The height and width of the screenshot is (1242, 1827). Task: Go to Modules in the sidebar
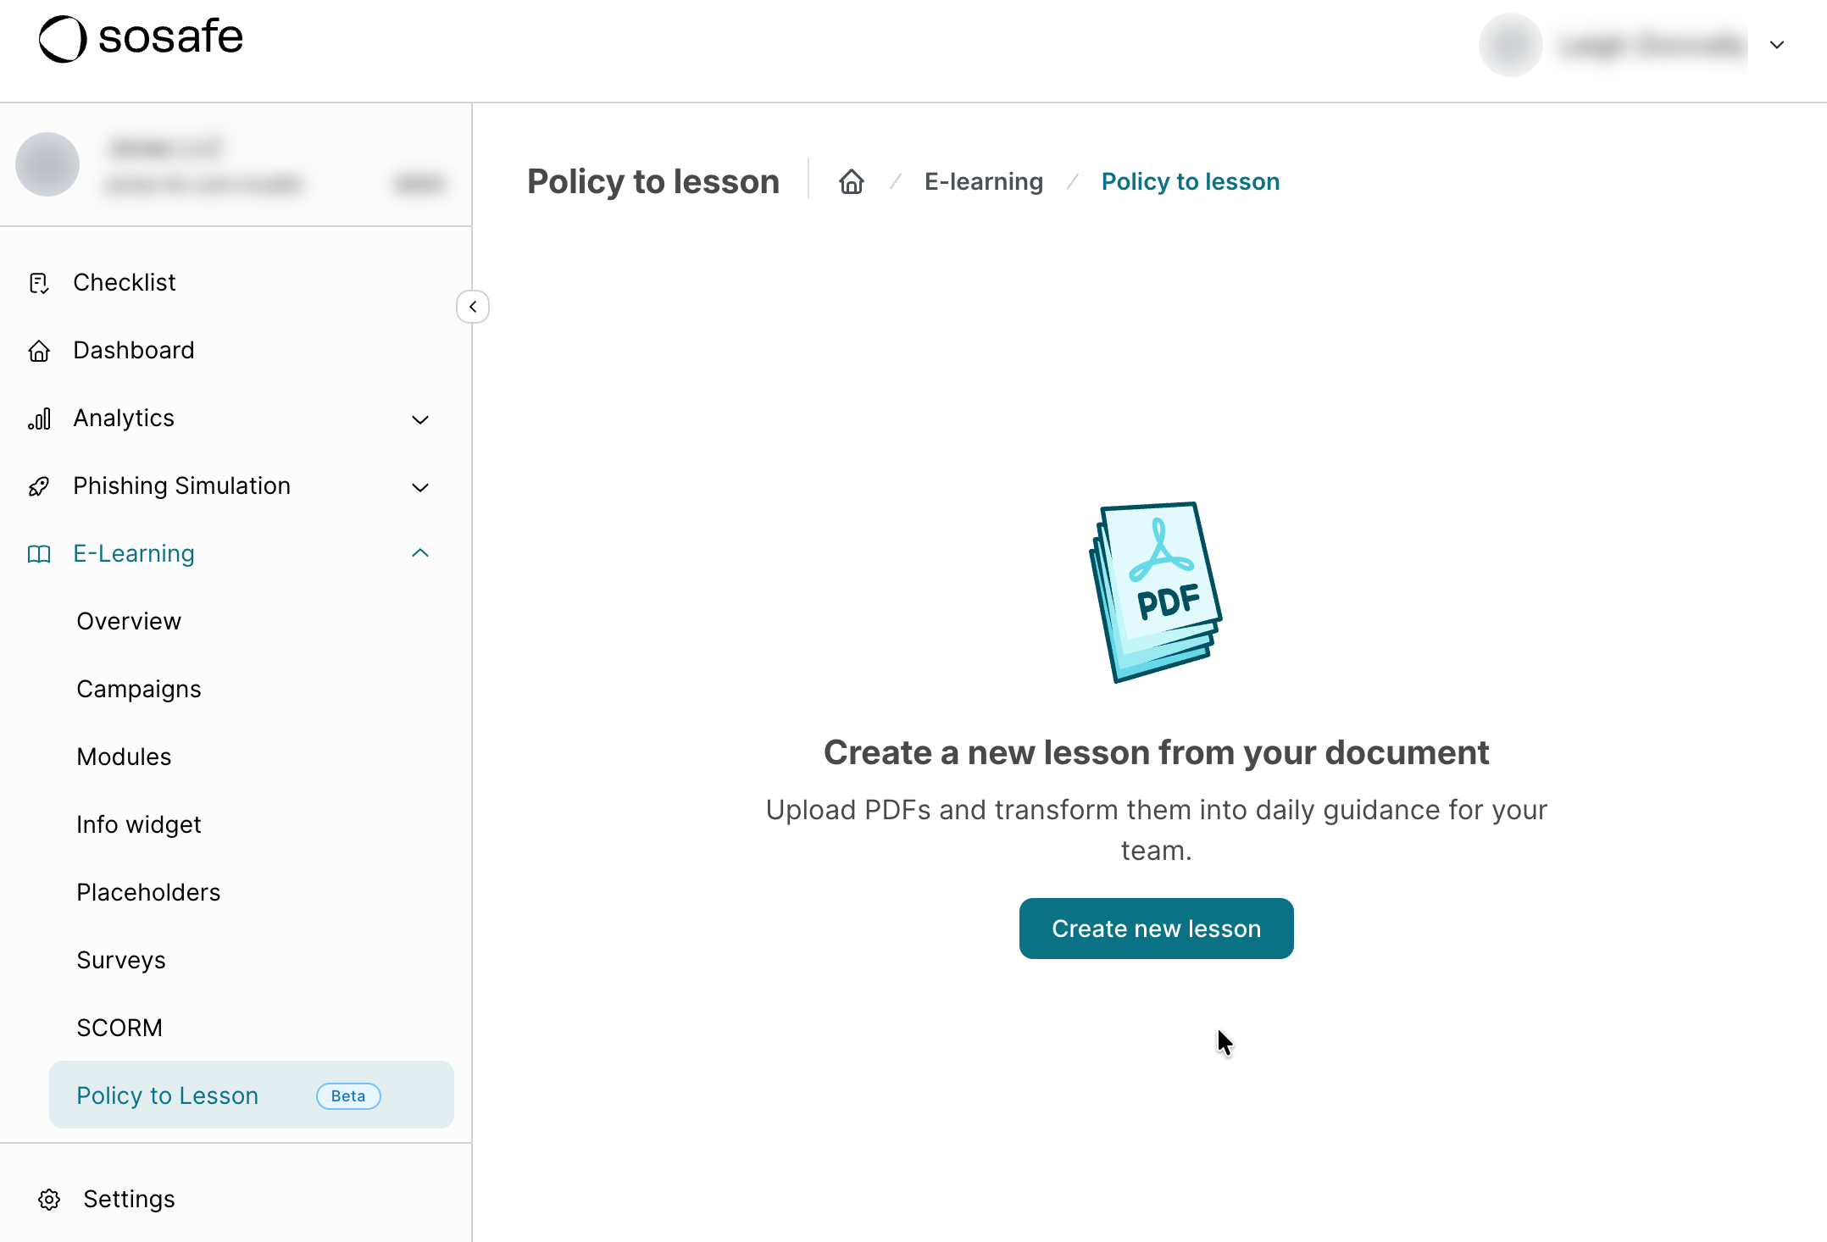click(x=124, y=757)
